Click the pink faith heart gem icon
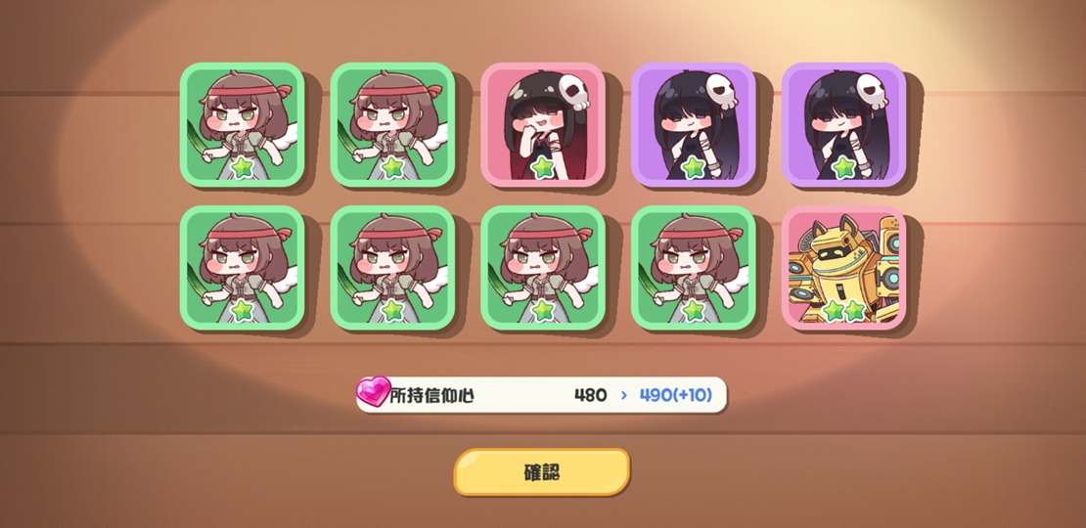The height and width of the screenshot is (528, 1086). pos(374,392)
